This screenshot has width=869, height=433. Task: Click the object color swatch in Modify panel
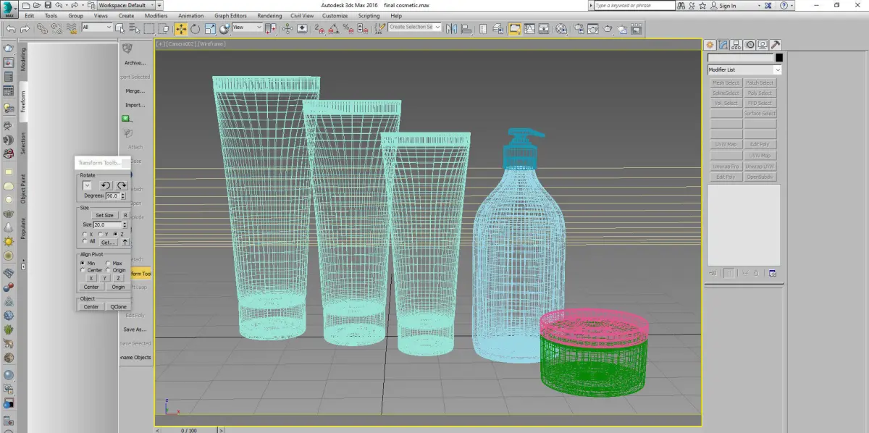click(x=778, y=58)
